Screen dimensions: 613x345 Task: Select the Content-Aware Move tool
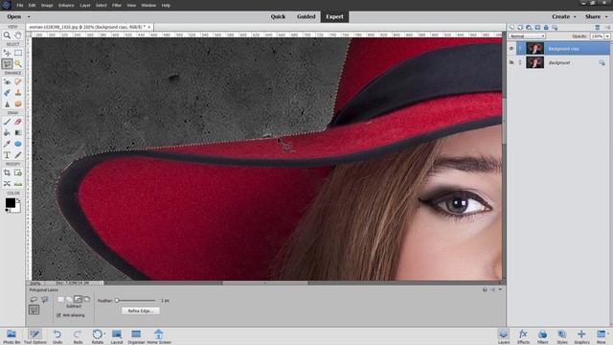(x=7, y=183)
